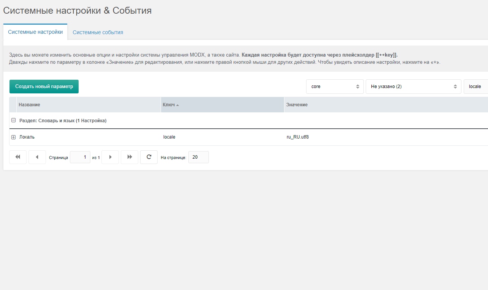Screen dimensions: 488x290
Task: Click the current page number field
Action: (x=80, y=157)
